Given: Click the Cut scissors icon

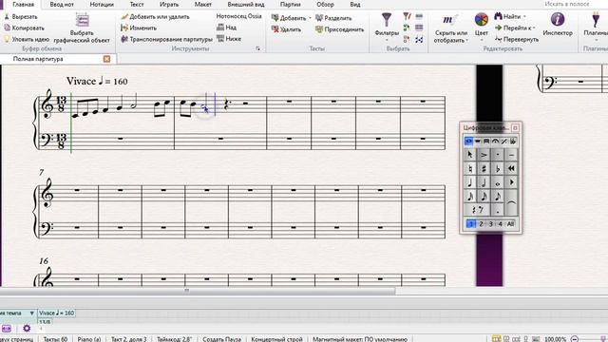Looking at the screenshot, I should coord(7,17).
